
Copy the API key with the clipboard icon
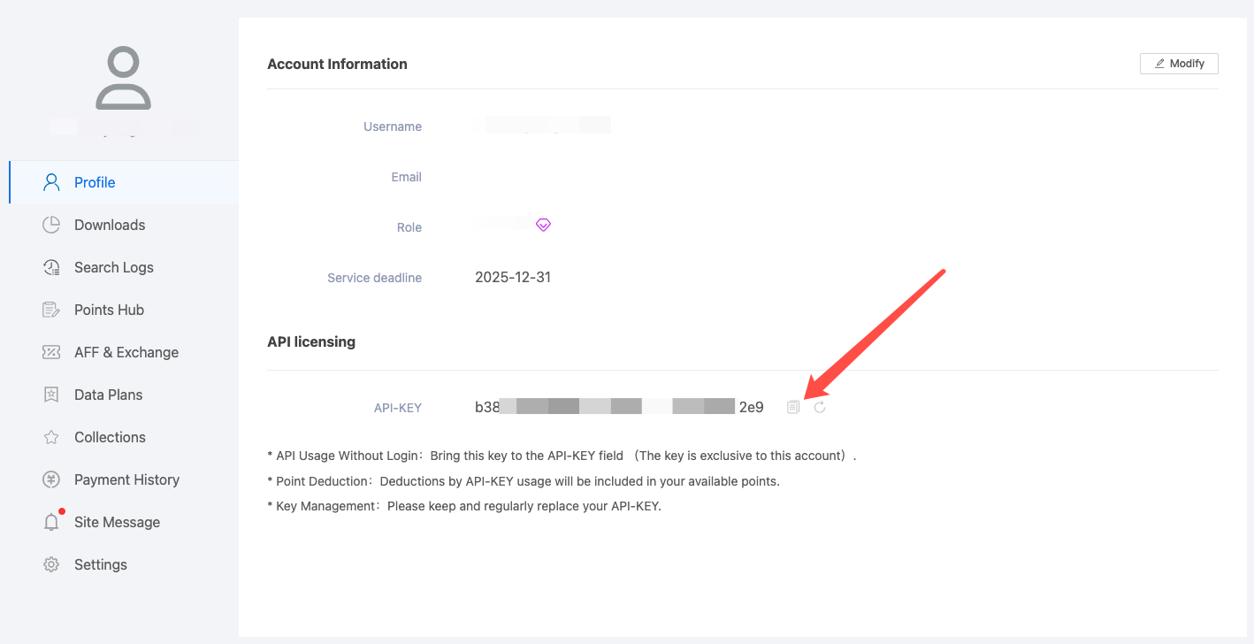click(x=793, y=407)
